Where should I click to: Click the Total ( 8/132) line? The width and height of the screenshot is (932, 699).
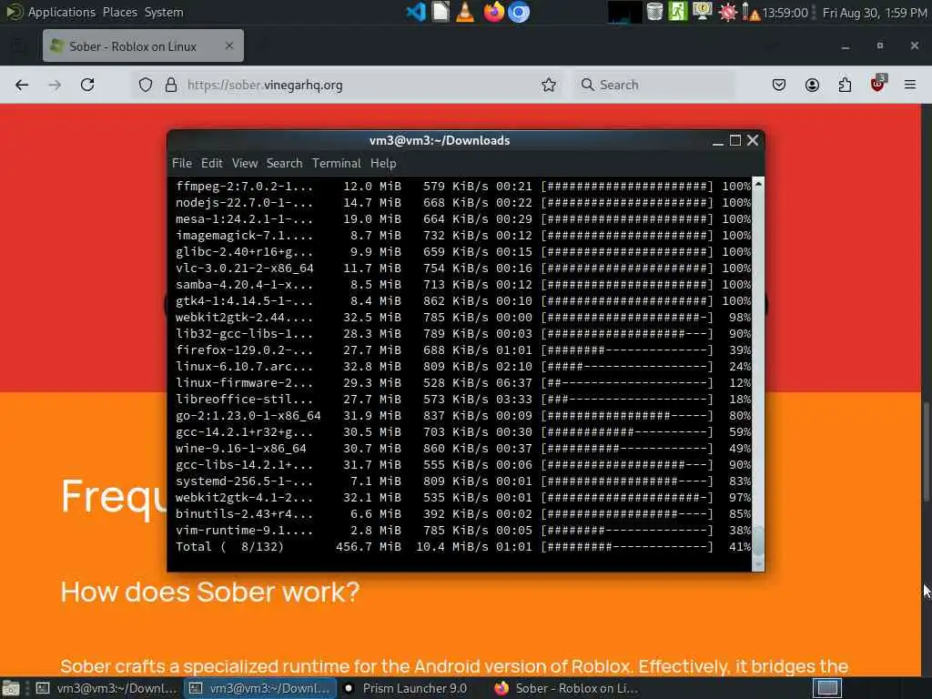(462, 546)
